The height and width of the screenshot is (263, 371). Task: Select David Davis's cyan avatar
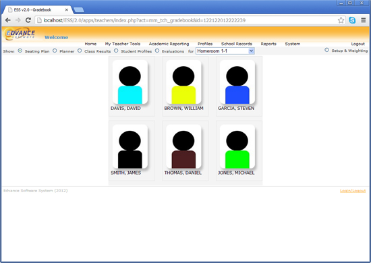tap(130, 82)
